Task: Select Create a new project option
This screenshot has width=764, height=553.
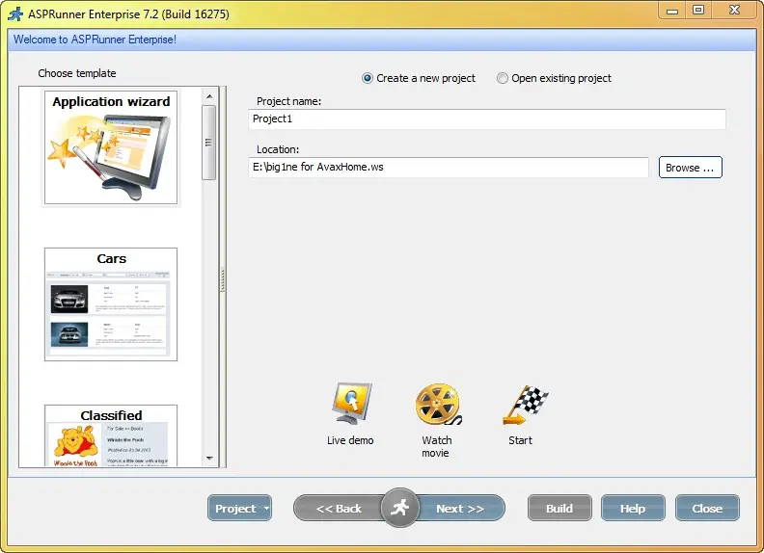Action: click(419, 78)
